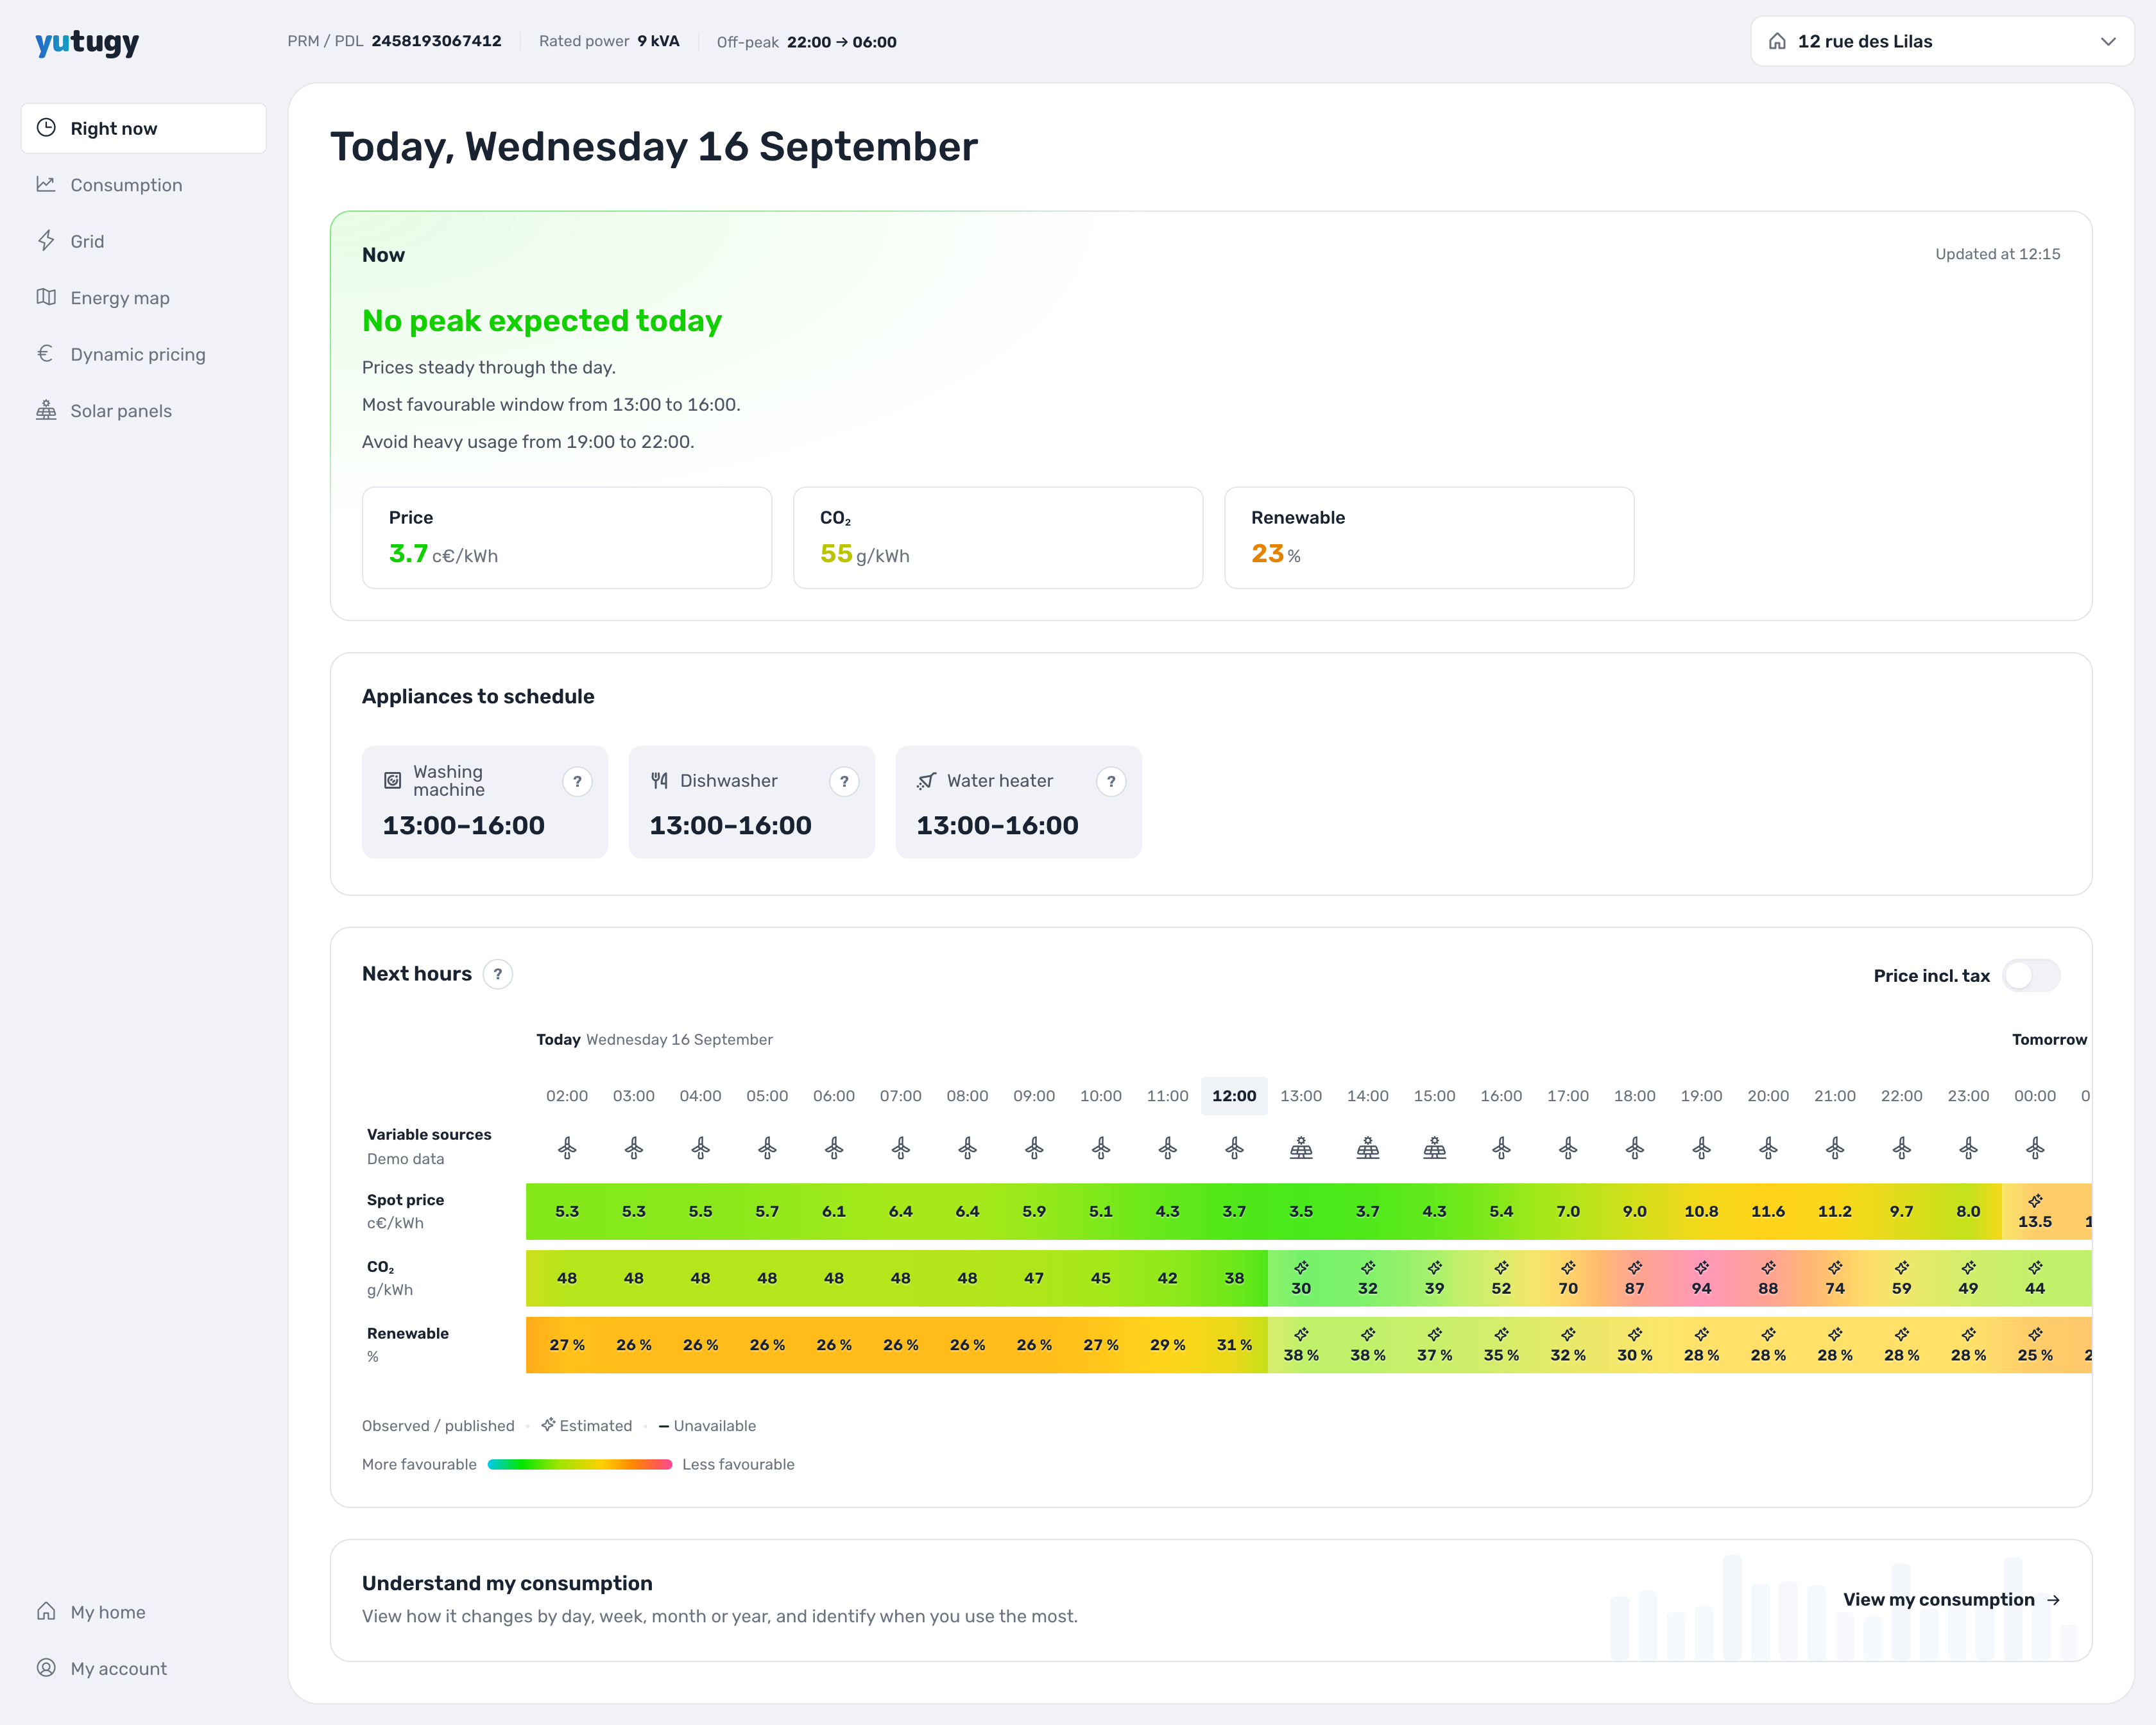Click the 13.5 estimated spot price
This screenshot has height=1725, width=2156.
2035,1211
